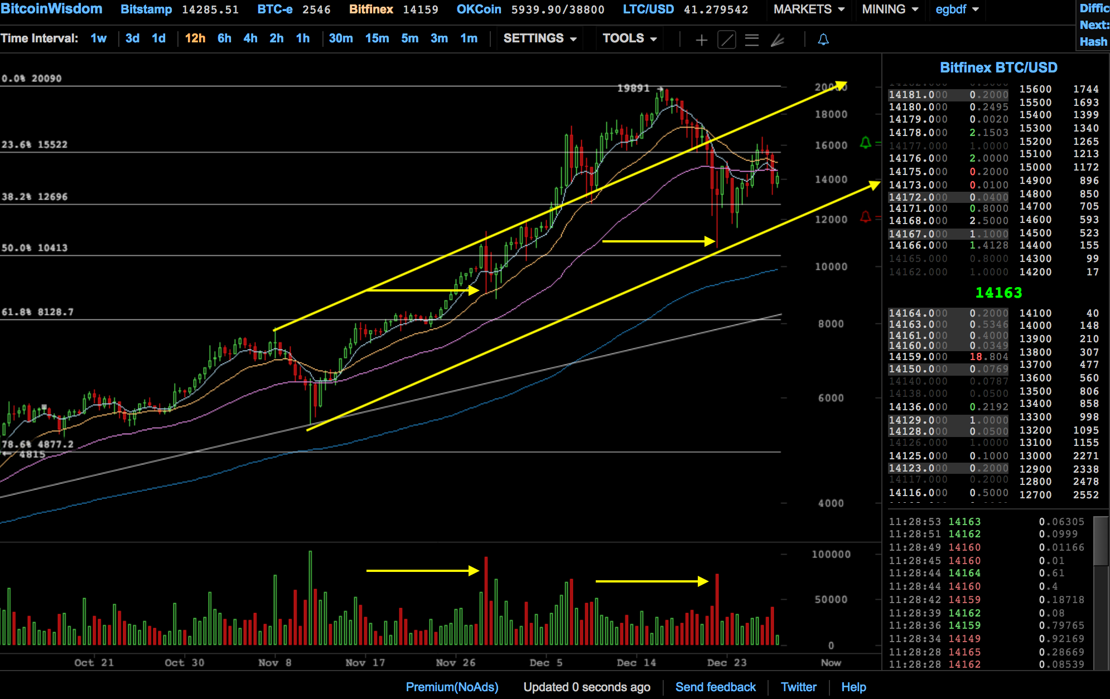Click depth level 13000 with 2271
Image resolution: width=1110 pixels, height=699 pixels.
[1059, 456]
